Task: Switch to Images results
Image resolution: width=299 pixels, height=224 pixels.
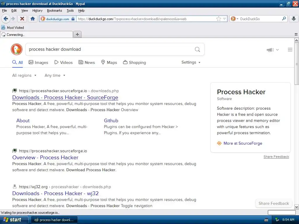Action: pyautogui.click(x=38, y=62)
